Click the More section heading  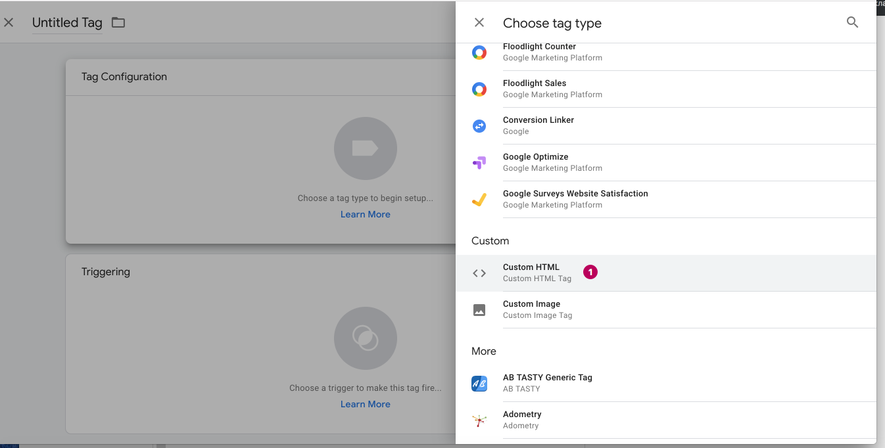[484, 351]
